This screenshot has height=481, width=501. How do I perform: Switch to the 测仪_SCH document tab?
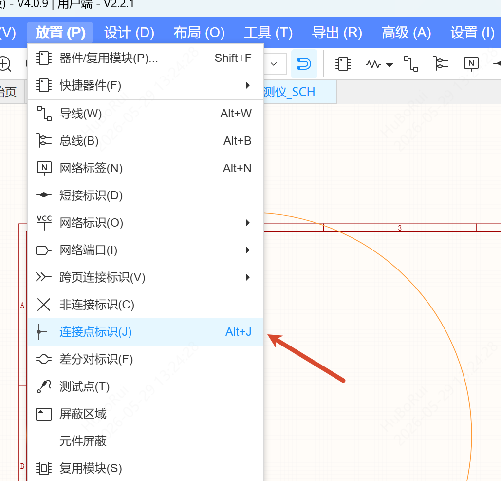point(300,92)
